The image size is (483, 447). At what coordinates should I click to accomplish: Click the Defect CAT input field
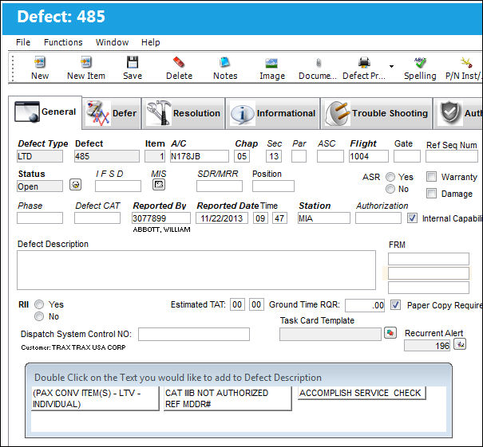click(x=97, y=218)
